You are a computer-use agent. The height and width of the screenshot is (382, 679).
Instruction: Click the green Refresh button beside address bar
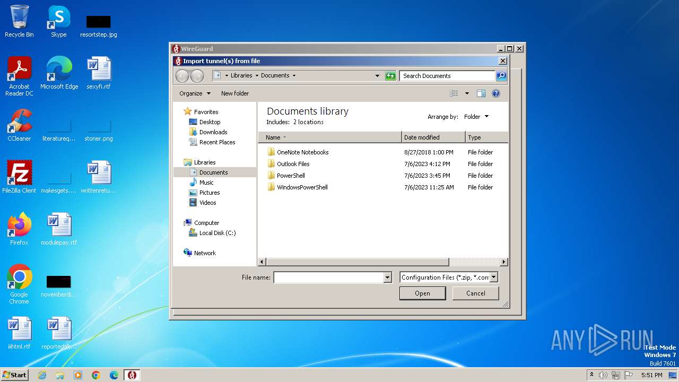[390, 76]
